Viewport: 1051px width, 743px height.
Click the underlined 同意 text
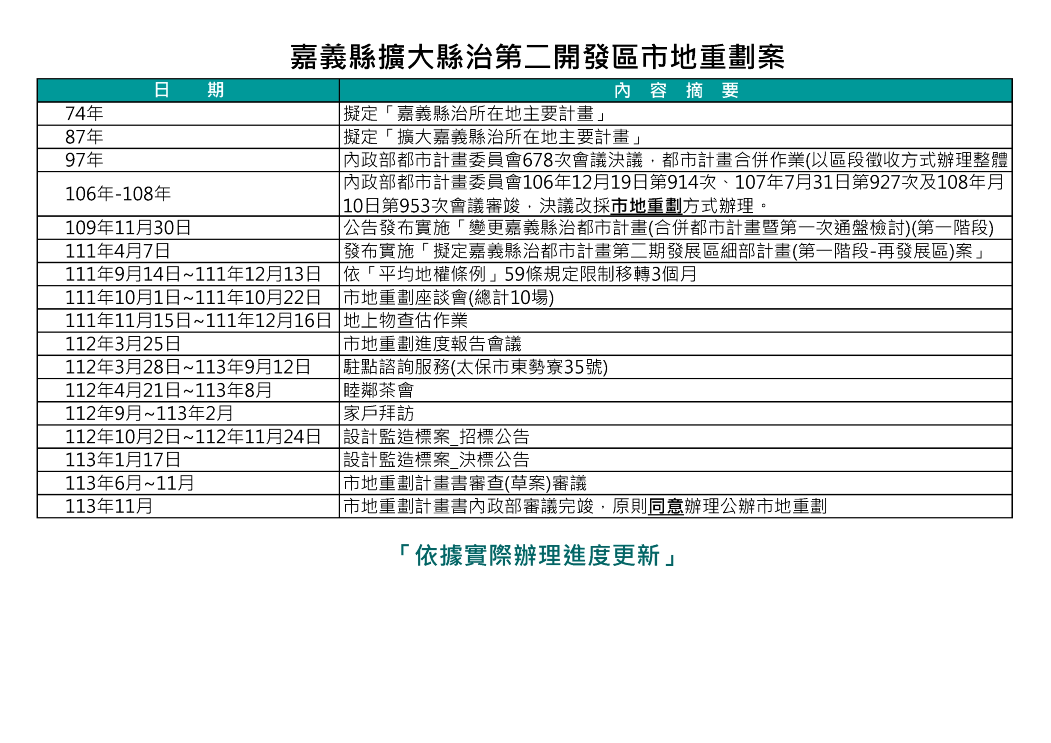666,506
